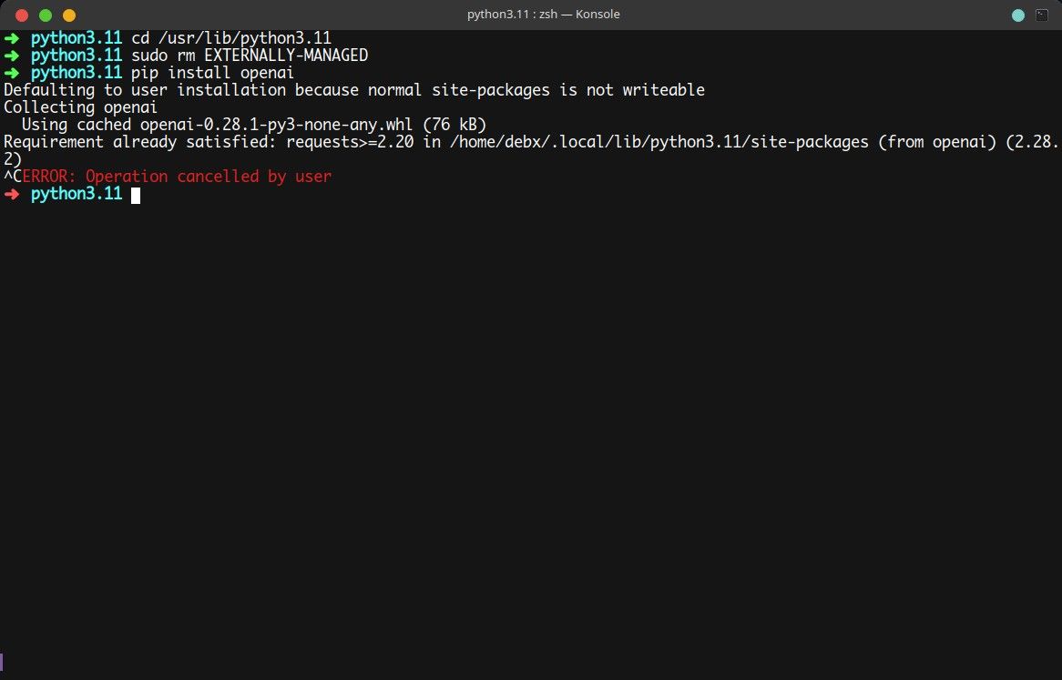The image size is (1062, 680).
Task: Click the prompt arrow beside the cd command
Action: click(x=10, y=37)
